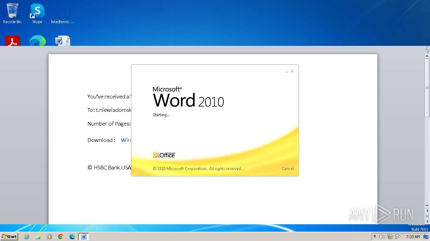Open the network status tray icon
430x241 pixels.
(x=390, y=237)
